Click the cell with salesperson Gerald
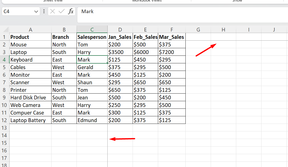This screenshot has width=288, height=167. coord(92,67)
